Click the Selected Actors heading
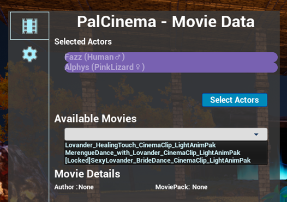The height and width of the screenshot is (202, 287). click(x=83, y=41)
